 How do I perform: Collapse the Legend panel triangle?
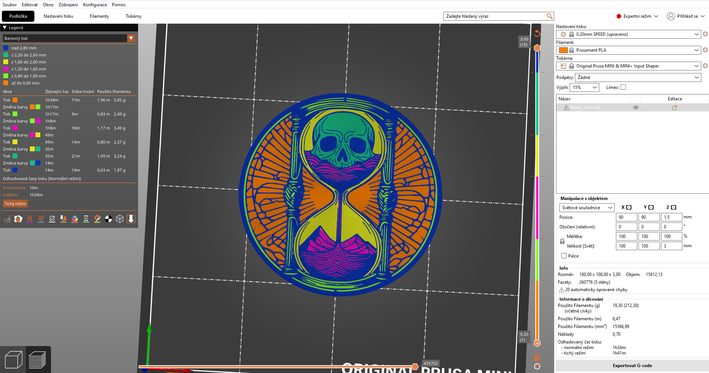coord(5,27)
